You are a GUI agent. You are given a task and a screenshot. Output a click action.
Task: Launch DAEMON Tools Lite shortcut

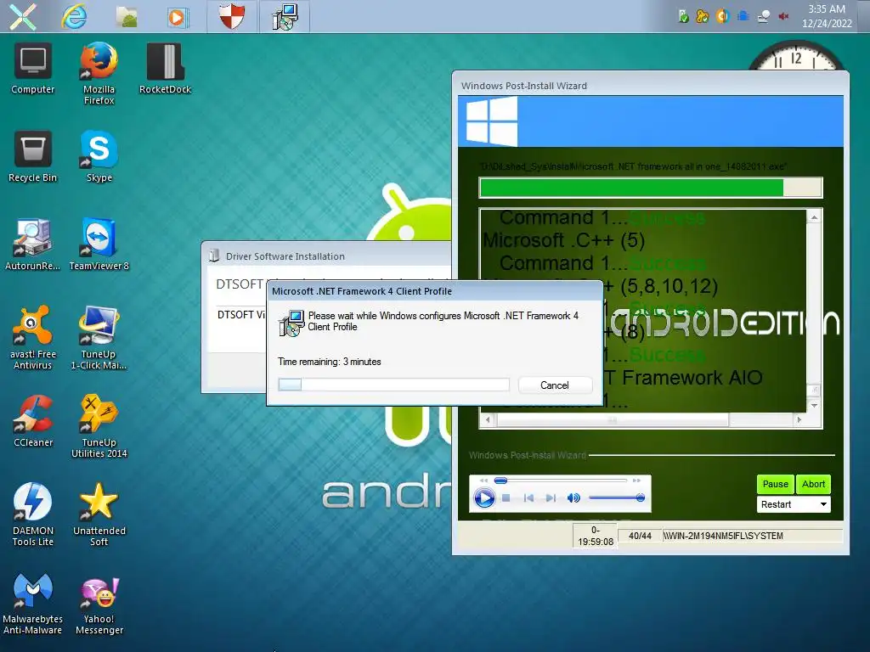(x=33, y=514)
